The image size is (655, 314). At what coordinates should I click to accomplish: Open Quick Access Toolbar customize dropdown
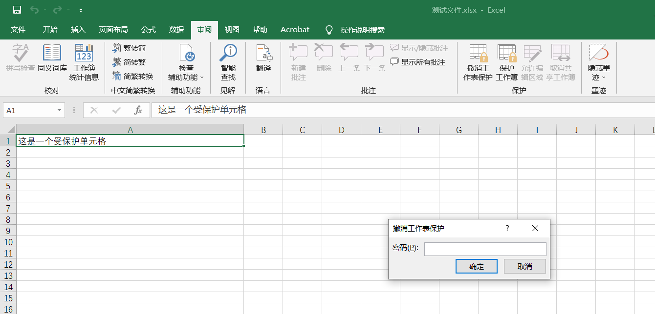[81, 10]
